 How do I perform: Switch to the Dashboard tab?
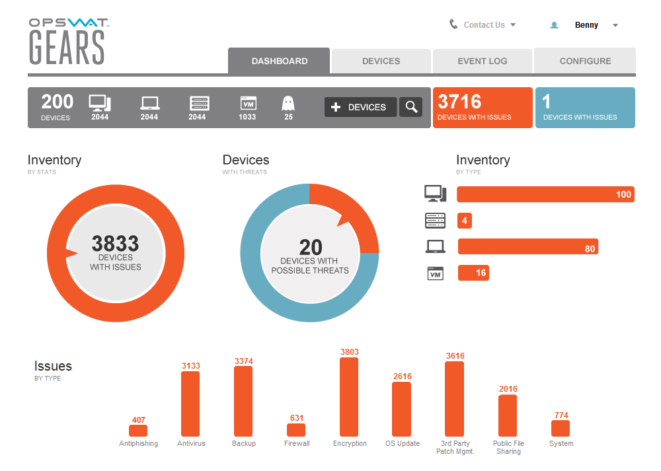click(x=279, y=61)
